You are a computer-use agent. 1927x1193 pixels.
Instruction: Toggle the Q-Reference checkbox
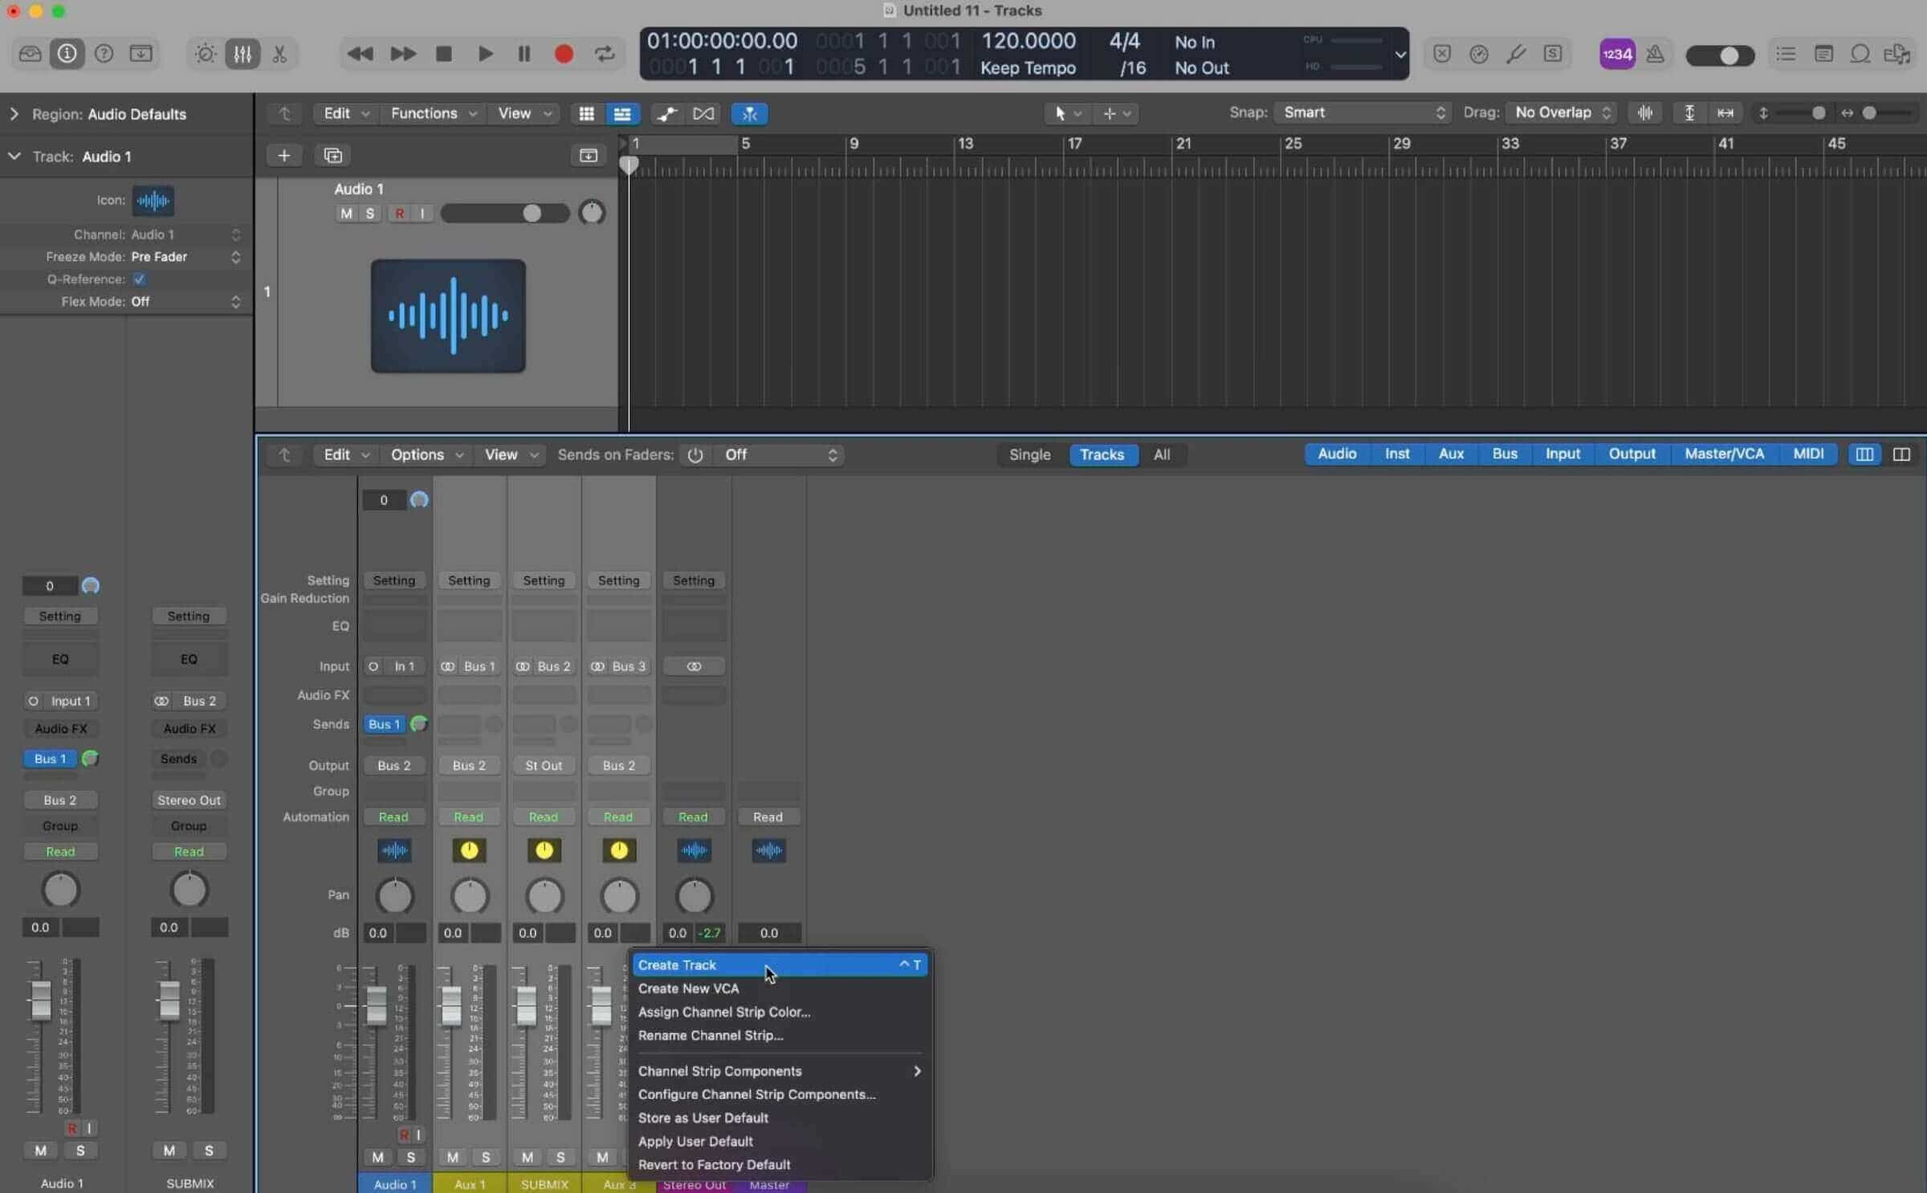coord(139,279)
